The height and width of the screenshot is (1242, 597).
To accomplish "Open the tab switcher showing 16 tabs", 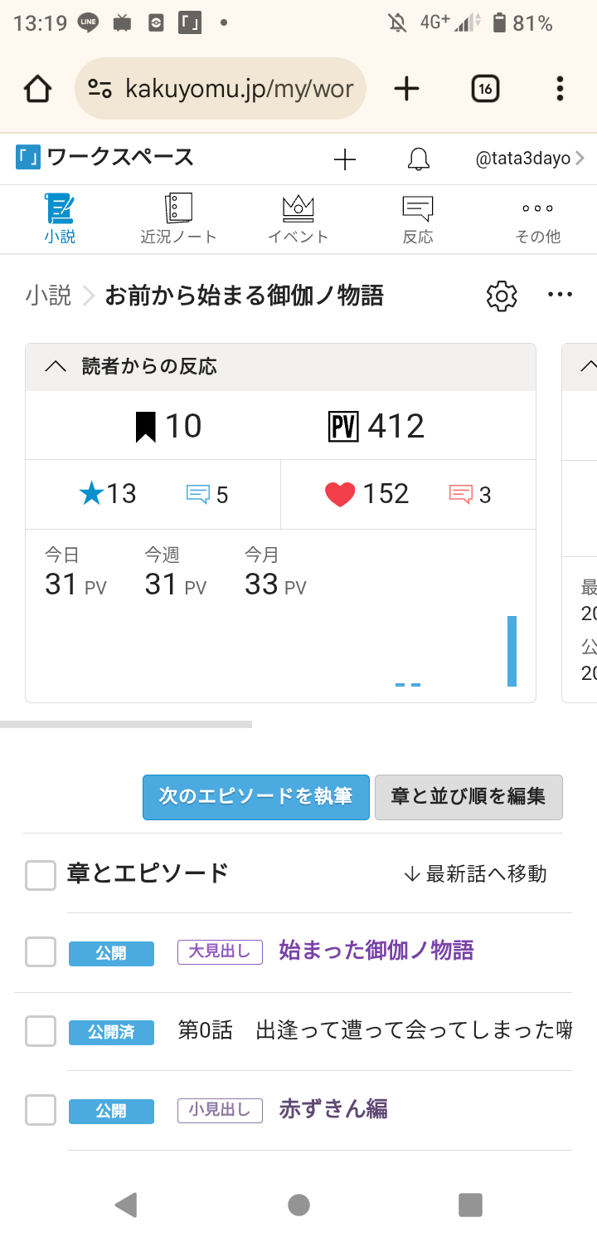I will point(485,89).
